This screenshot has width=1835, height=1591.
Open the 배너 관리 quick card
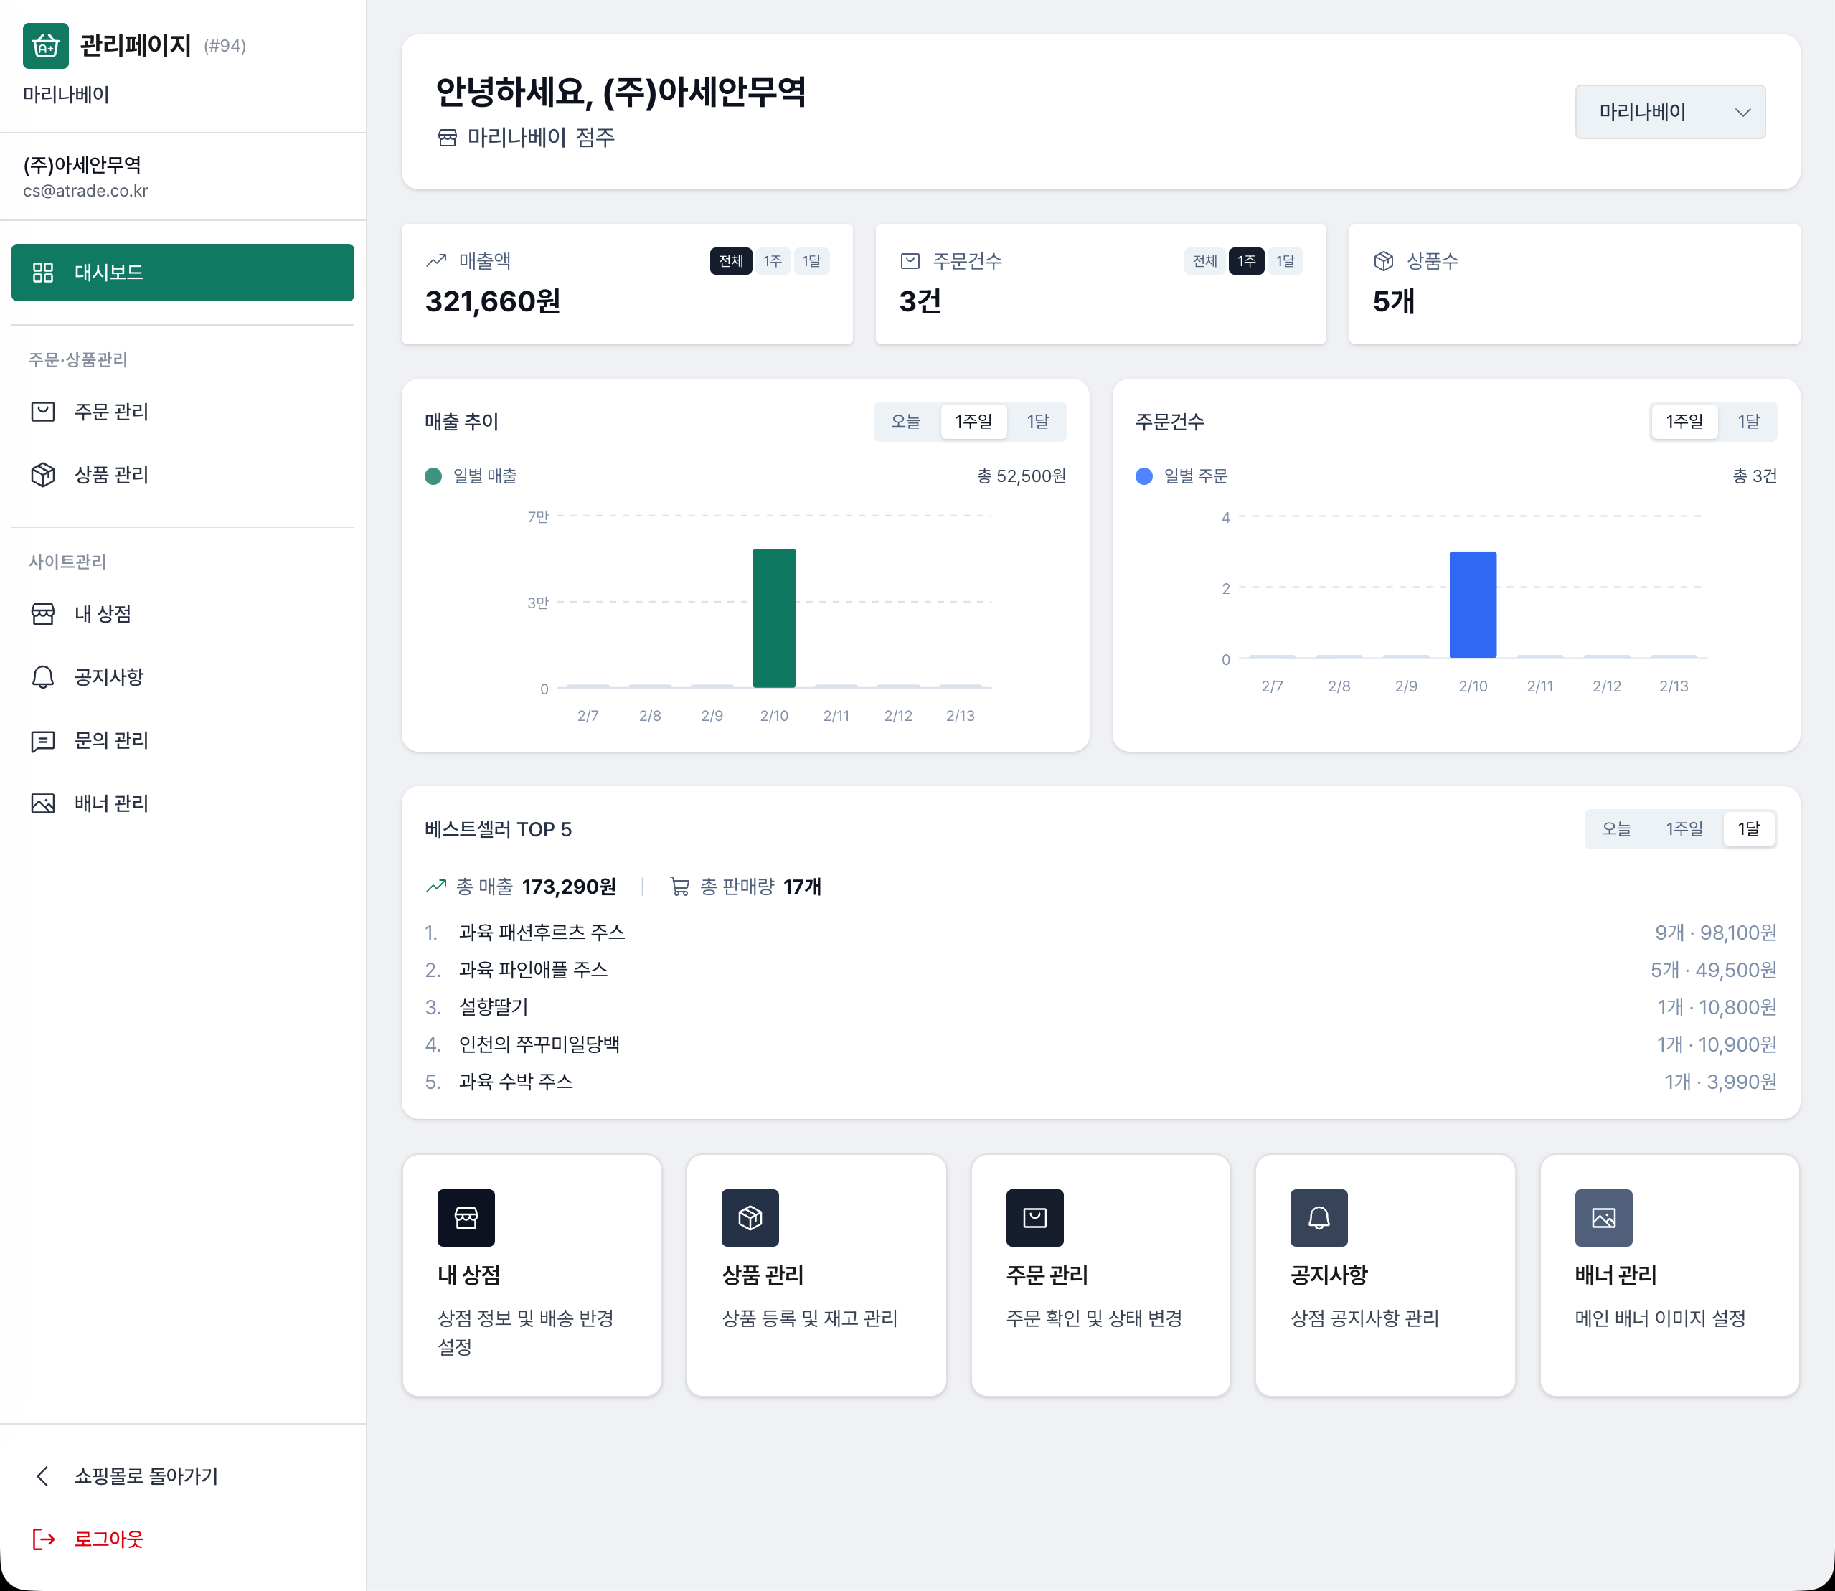coord(1670,1276)
